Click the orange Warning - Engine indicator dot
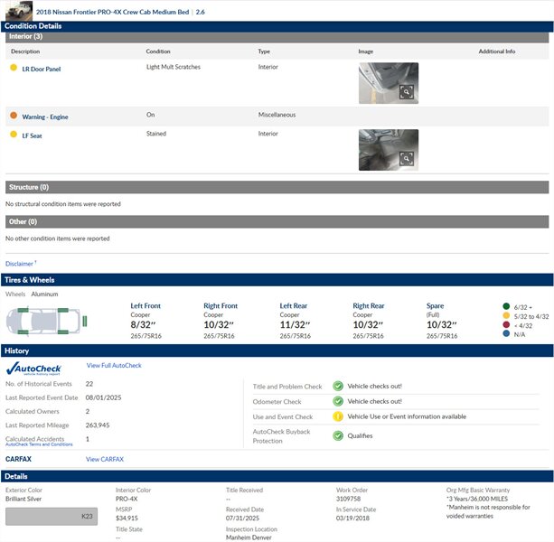Screen dimensions: 554x542 [x=13, y=117]
